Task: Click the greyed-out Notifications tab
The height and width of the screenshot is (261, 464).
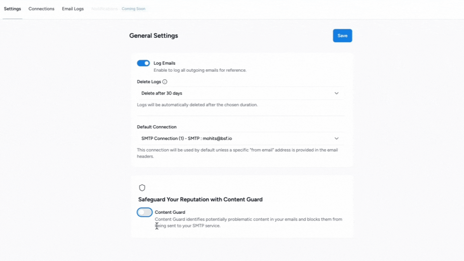Action: click(x=104, y=9)
